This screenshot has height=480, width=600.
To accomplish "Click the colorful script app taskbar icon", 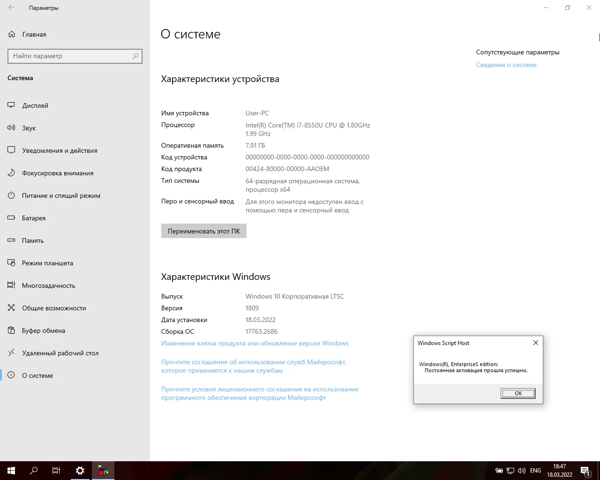I will tap(103, 471).
